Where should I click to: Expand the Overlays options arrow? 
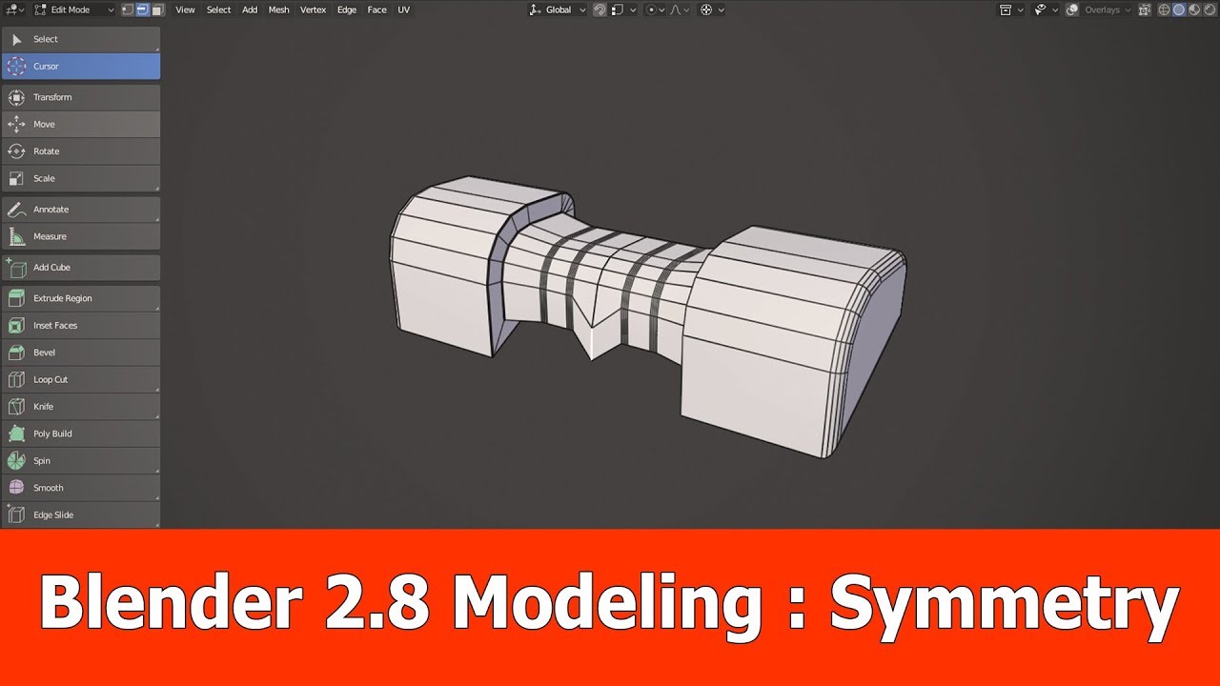(1128, 10)
